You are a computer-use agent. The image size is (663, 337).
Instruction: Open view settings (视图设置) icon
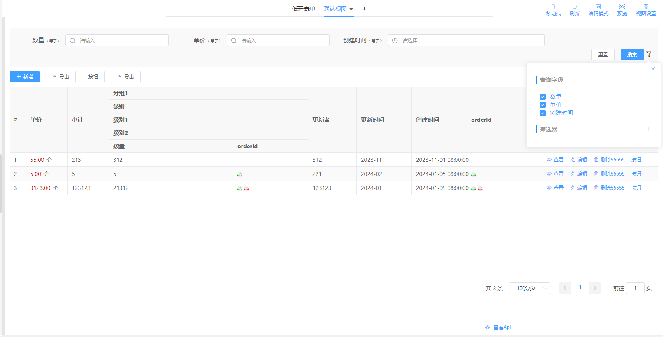(x=646, y=7)
